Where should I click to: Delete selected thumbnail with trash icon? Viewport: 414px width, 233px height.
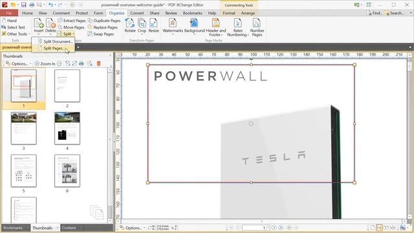pyautogui.click(x=98, y=63)
